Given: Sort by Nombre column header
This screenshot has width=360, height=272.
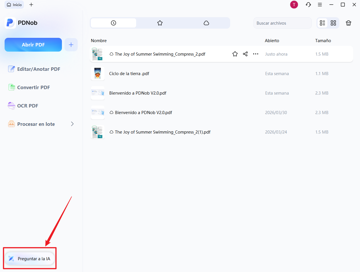Looking at the screenshot, I should [x=99, y=41].
